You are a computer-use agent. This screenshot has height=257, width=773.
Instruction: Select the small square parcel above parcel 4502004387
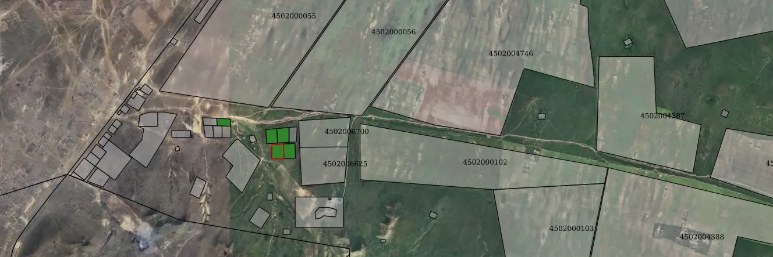(x=627, y=42)
